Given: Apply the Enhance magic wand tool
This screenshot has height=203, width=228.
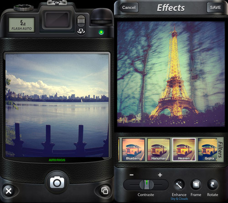Looking at the screenshot, I should tap(179, 185).
